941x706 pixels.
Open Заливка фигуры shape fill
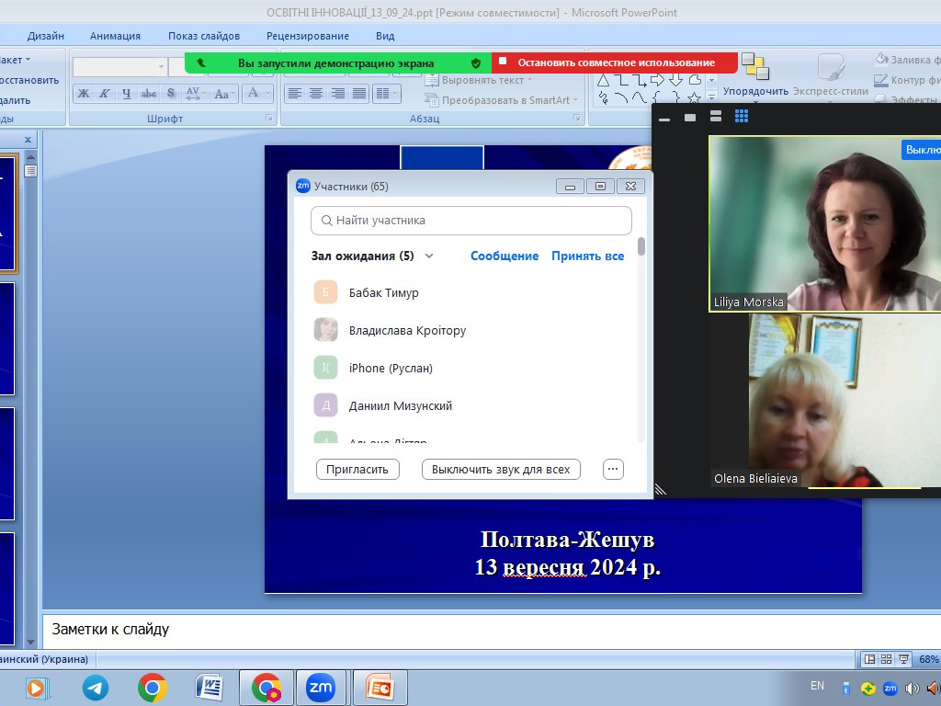click(907, 60)
